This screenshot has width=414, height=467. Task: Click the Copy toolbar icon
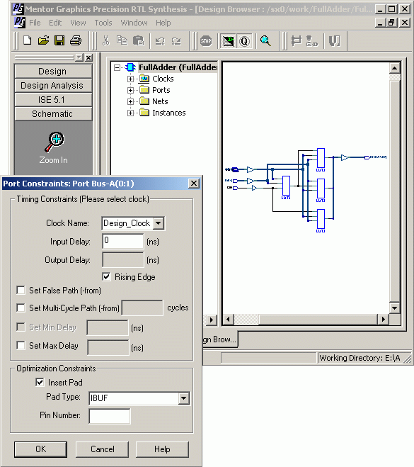(x=122, y=40)
